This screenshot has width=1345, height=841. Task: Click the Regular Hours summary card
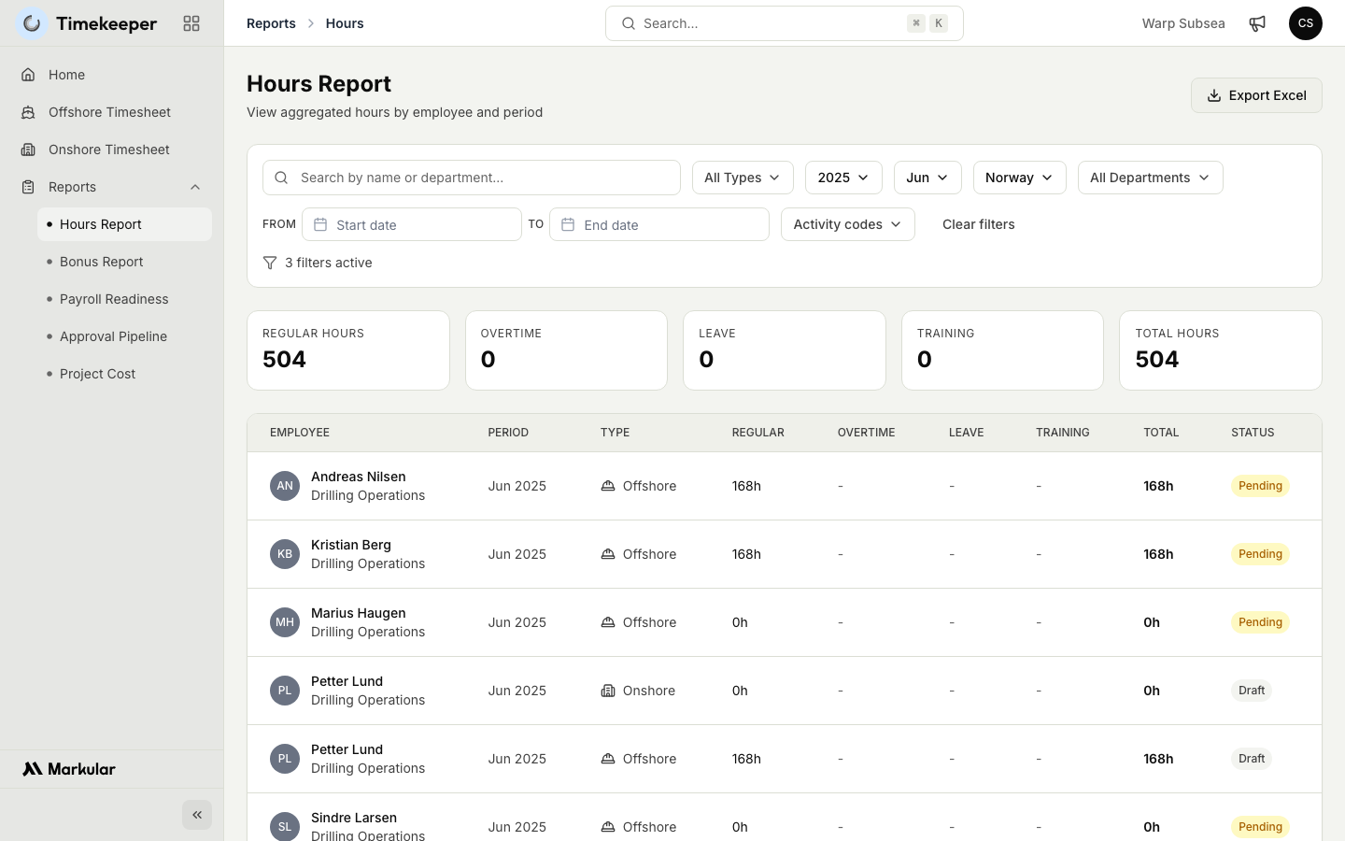coord(348,350)
